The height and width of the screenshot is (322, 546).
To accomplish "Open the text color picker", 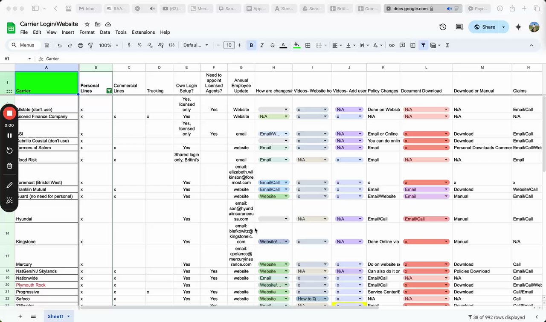I will pos(283,45).
